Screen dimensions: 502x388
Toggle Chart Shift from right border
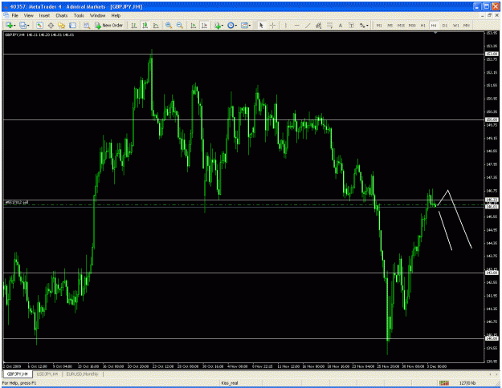[204, 25]
